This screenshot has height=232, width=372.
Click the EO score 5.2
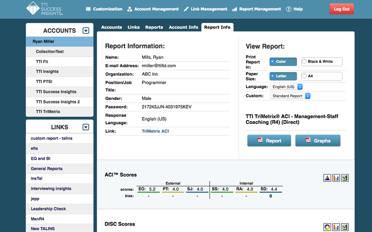click(152, 189)
